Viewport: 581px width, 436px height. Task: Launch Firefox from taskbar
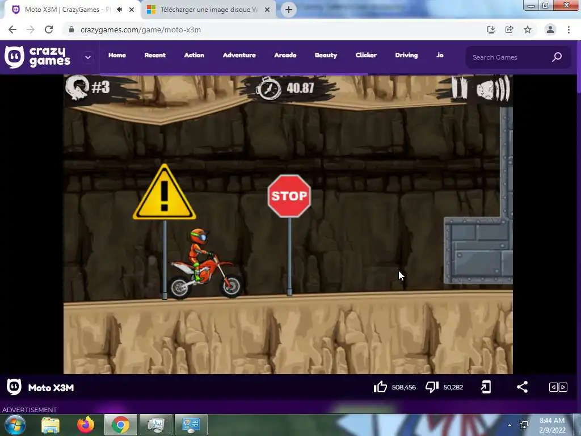click(x=86, y=425)
